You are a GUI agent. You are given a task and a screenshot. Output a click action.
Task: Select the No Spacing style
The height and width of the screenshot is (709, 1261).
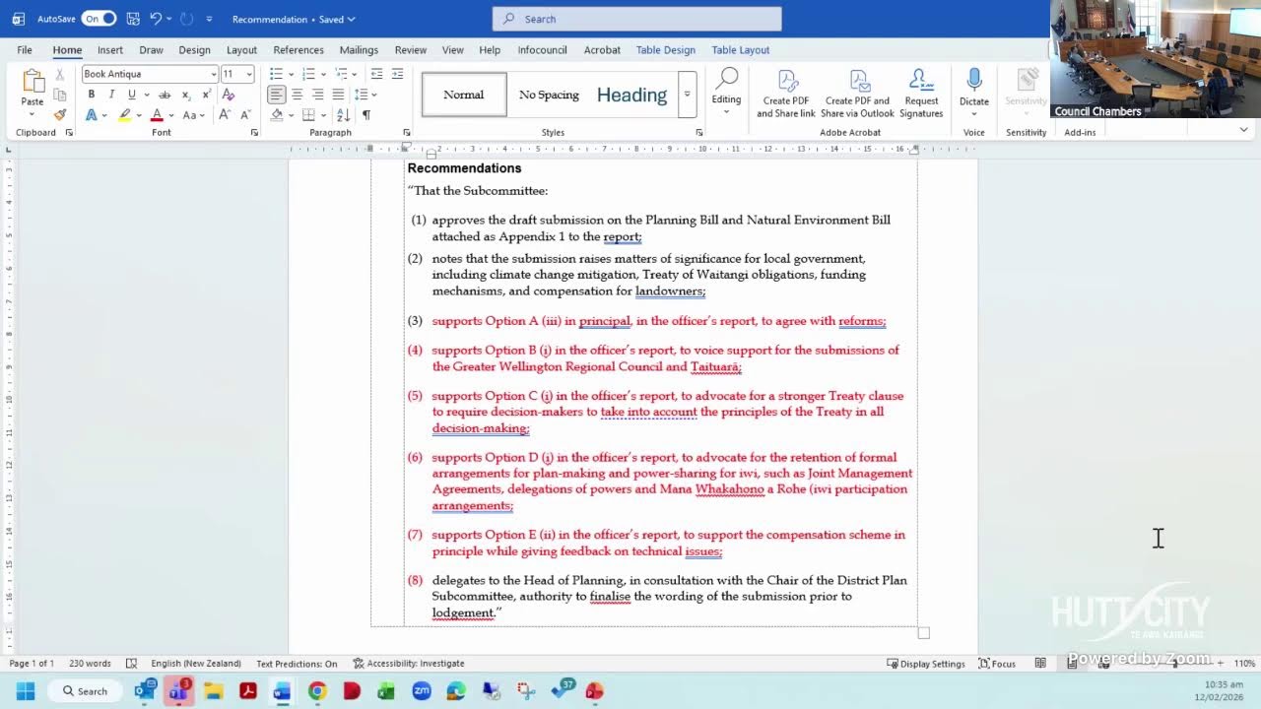tap(549, 95)
